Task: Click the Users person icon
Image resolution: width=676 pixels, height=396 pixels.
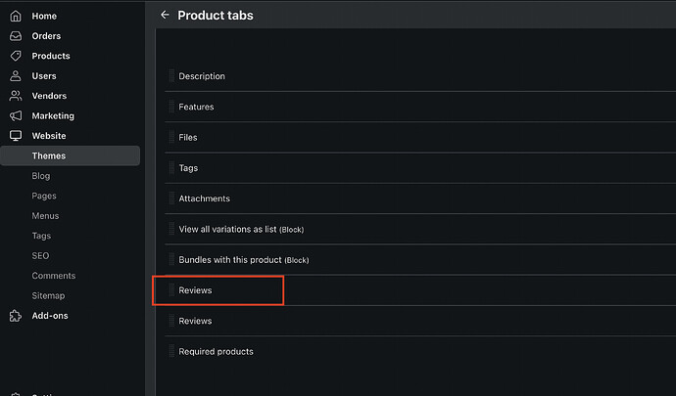Action: pyautogui.click(x=15, y=76)
